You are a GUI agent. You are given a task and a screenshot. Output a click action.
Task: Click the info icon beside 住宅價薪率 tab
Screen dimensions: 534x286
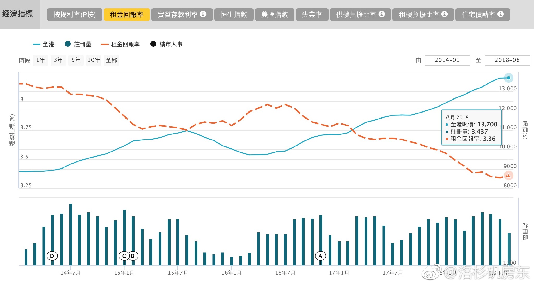501,15
